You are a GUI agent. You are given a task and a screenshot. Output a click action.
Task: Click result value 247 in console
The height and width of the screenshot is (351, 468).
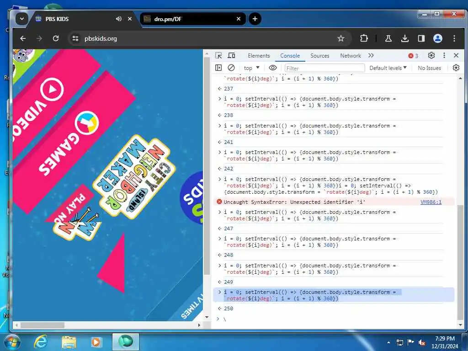tap(229, 229)
